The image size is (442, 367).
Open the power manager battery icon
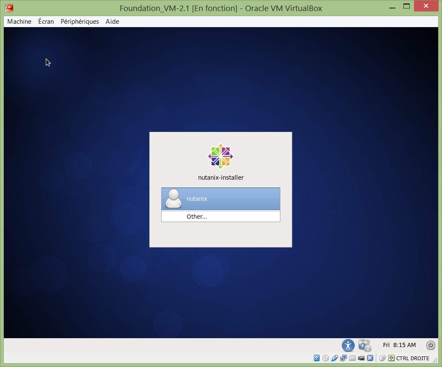pyautogui.click(x=365, y=345)
